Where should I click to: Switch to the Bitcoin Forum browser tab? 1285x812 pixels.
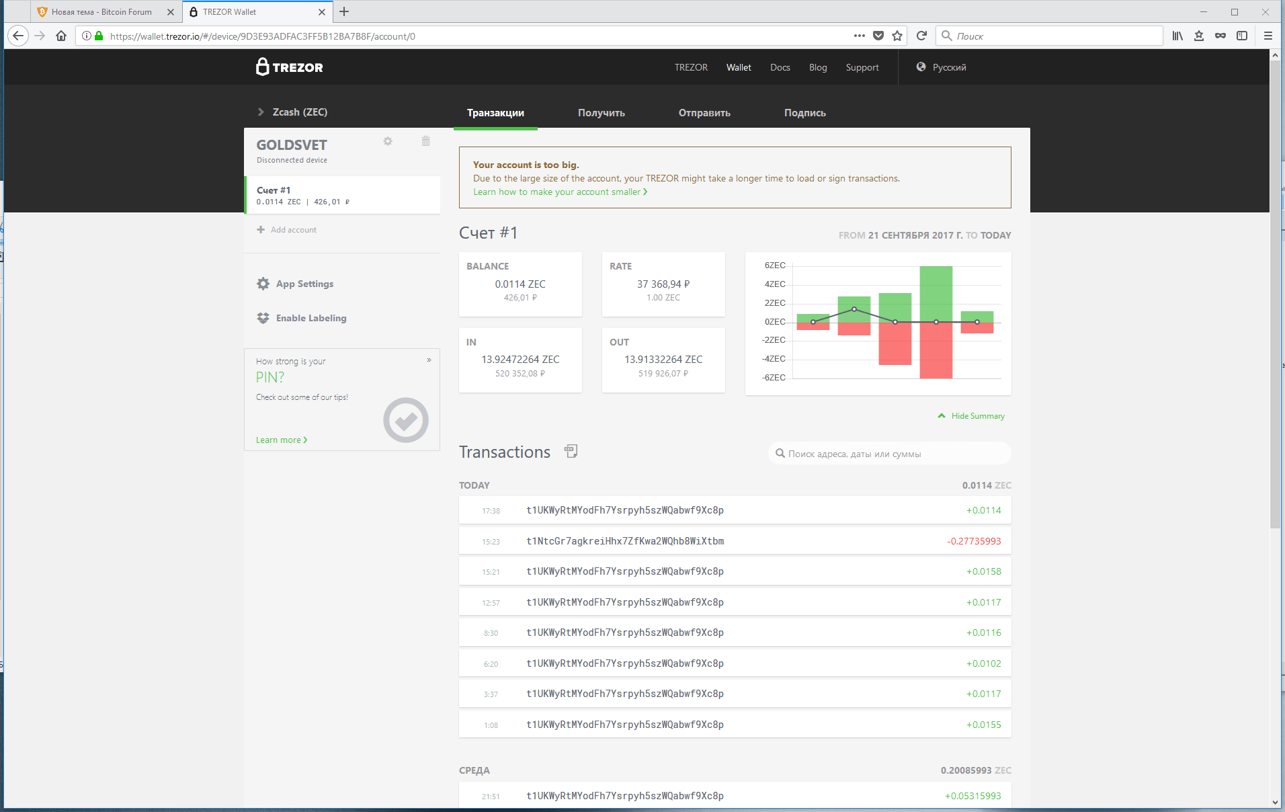101,11
